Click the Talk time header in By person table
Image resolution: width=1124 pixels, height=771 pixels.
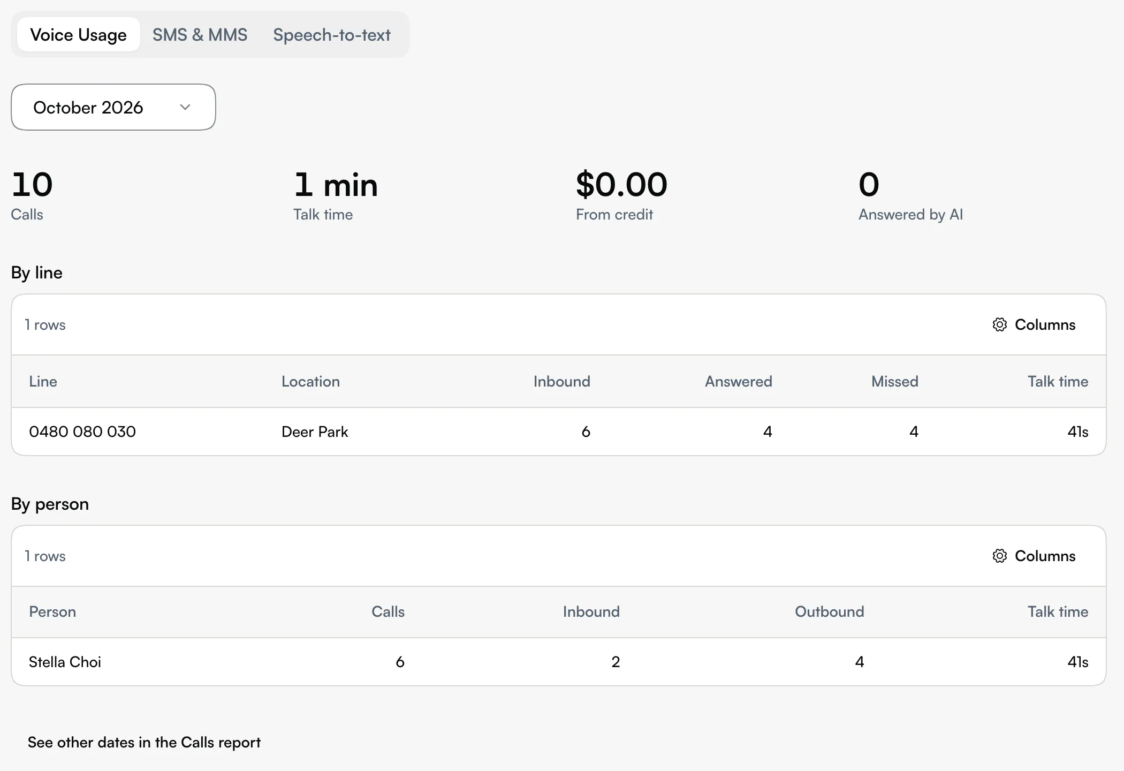(1058, 611)
